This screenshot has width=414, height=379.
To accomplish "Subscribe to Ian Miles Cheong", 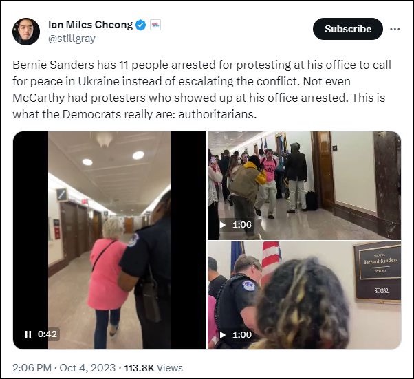I will pos(348,29).
